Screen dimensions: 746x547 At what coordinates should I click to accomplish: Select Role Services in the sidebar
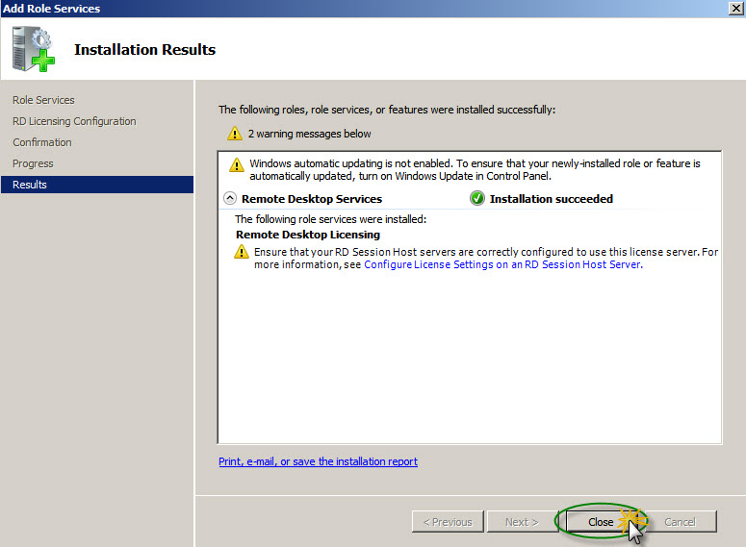[43, 100]
